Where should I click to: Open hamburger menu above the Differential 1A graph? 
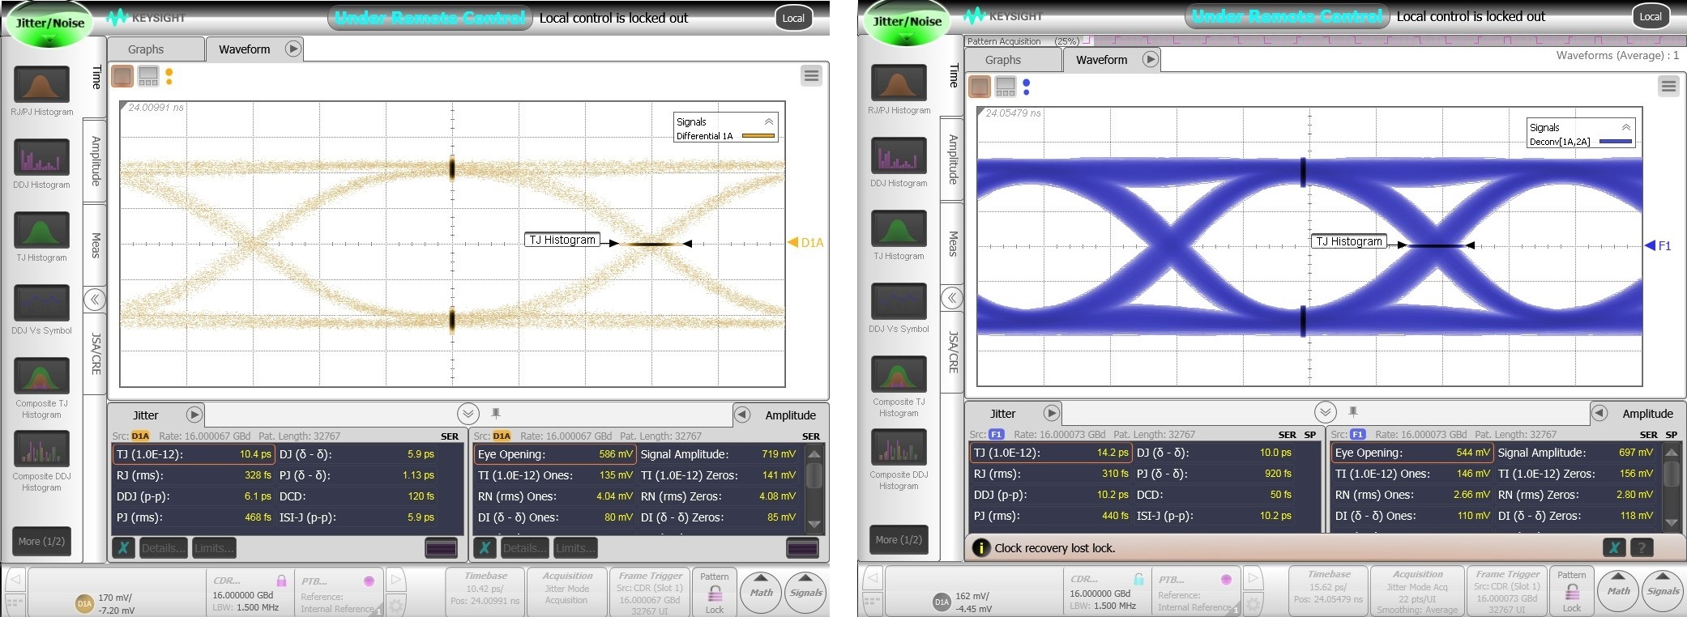811,76
